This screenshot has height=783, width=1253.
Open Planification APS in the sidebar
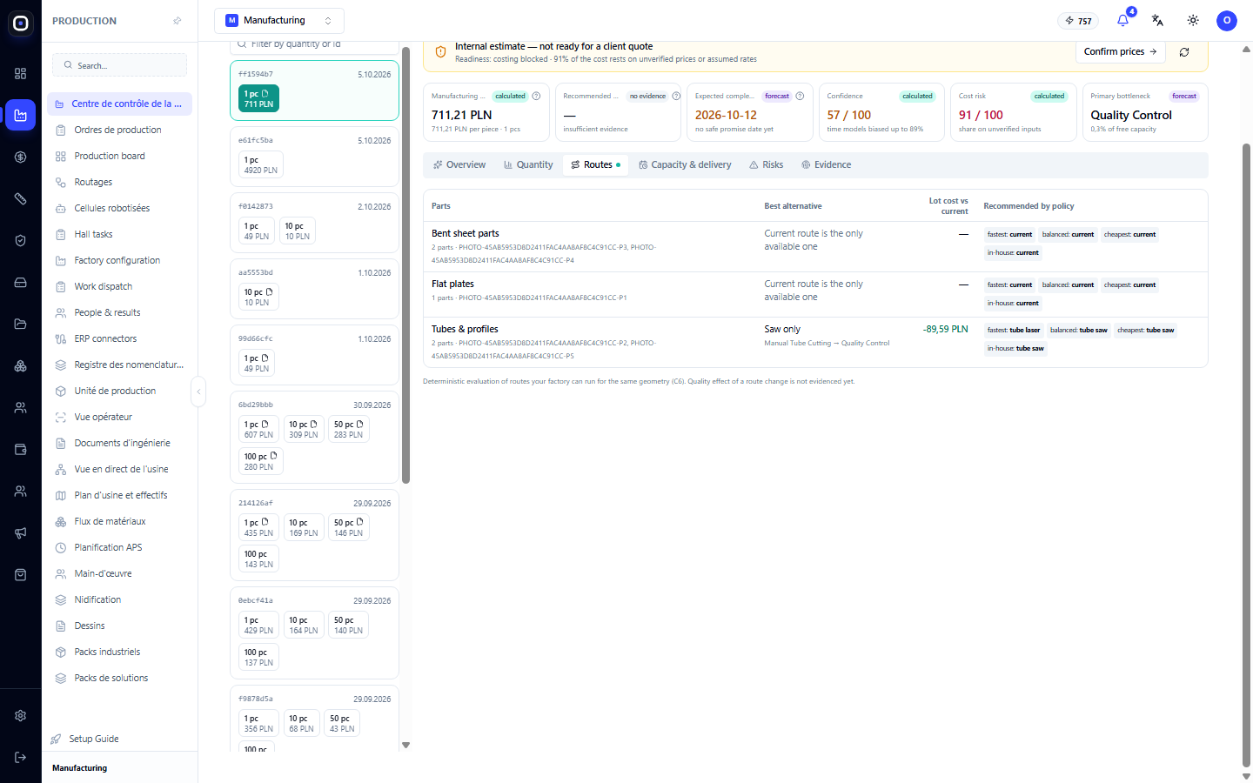tap(119, 547)
